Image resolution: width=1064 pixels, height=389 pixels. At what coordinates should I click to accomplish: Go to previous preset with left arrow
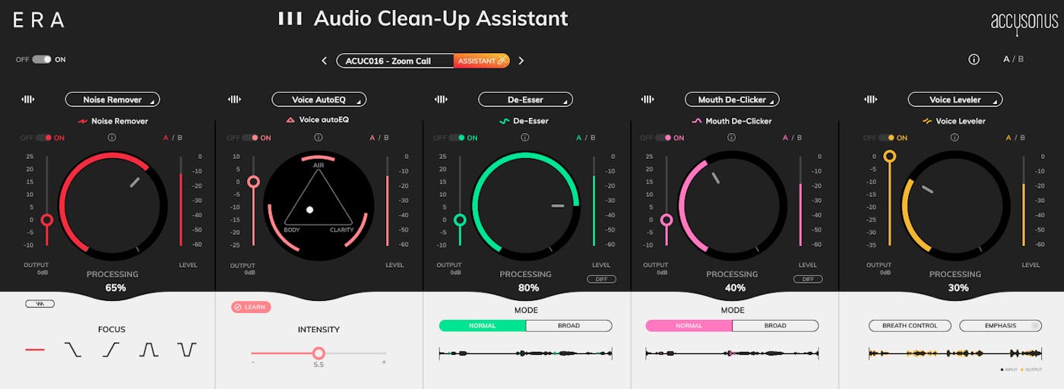tap(325, 61)
